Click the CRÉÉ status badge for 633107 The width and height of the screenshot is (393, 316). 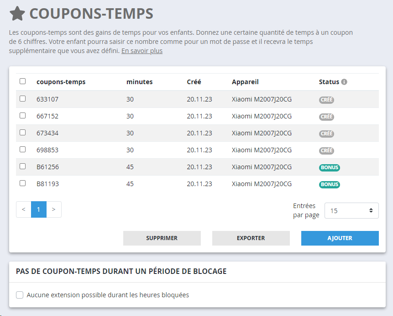(326, 100)
